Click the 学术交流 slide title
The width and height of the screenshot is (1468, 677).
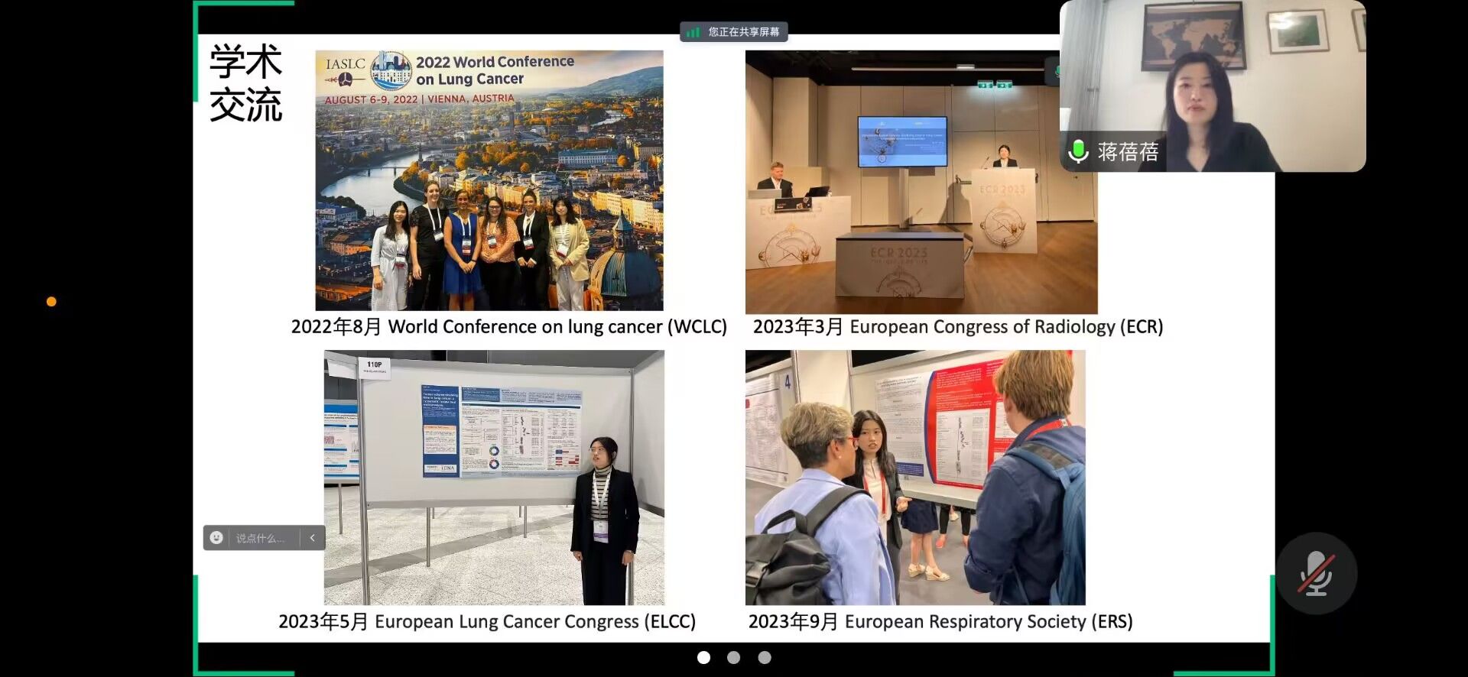245,83
